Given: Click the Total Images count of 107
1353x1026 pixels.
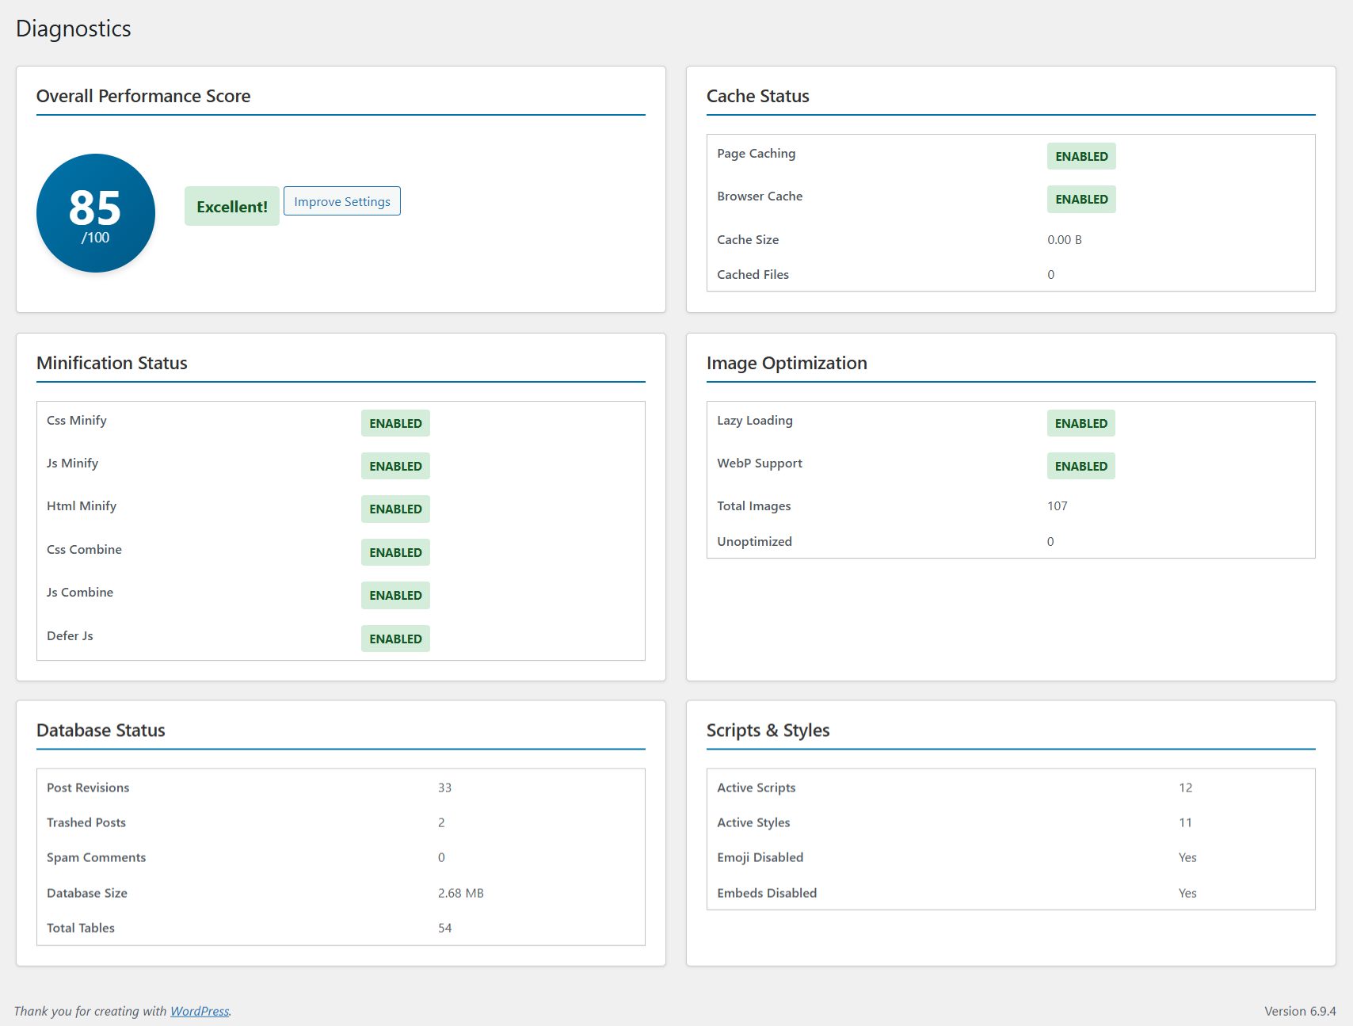Looking at the screenshot, I should (x=1058, y=505).
